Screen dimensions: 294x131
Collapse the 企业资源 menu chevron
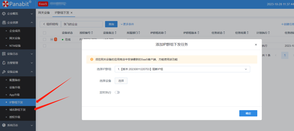(x=32, y=23)
